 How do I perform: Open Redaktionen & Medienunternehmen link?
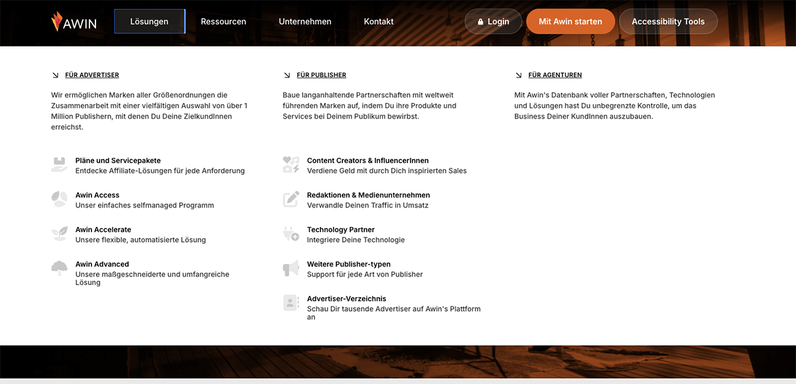coord(369,195)
